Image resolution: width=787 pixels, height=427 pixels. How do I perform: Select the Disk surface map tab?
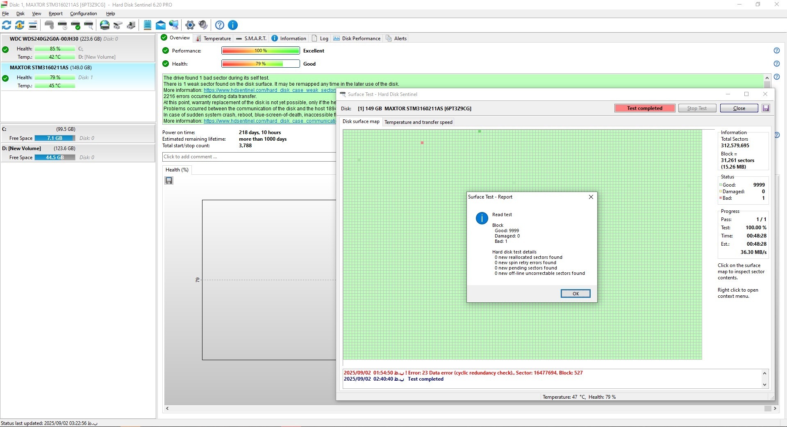(x=361, y=121)
